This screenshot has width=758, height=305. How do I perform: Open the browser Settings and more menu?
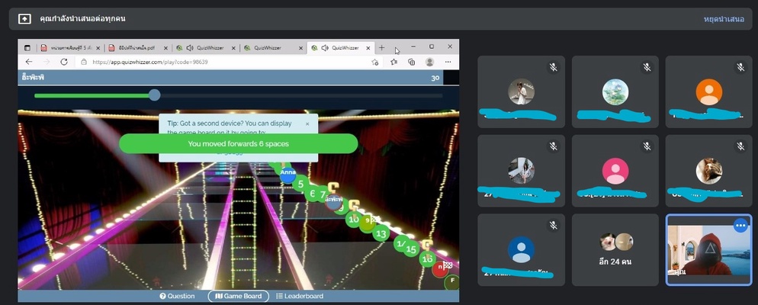coord(448,62)
